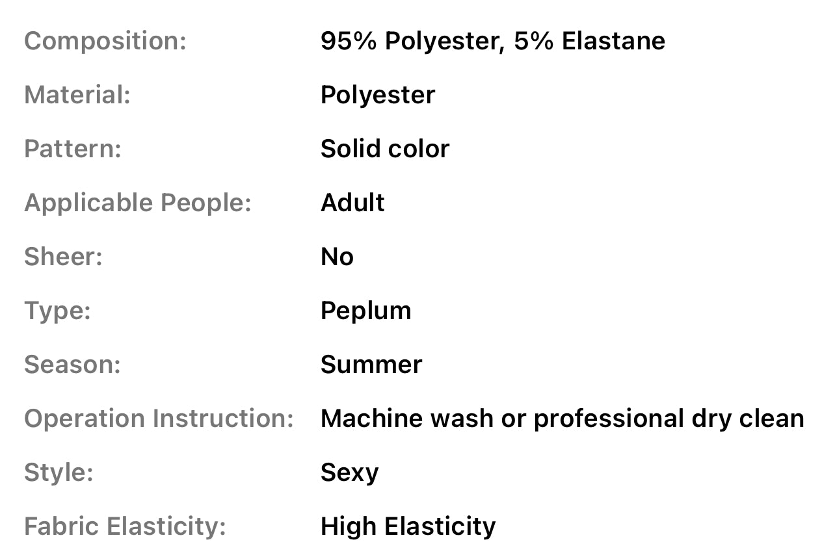Viewport: 835px width, 555px height.
Task: Click the "Pattern:" label
Action: click(x=73, y=149)
